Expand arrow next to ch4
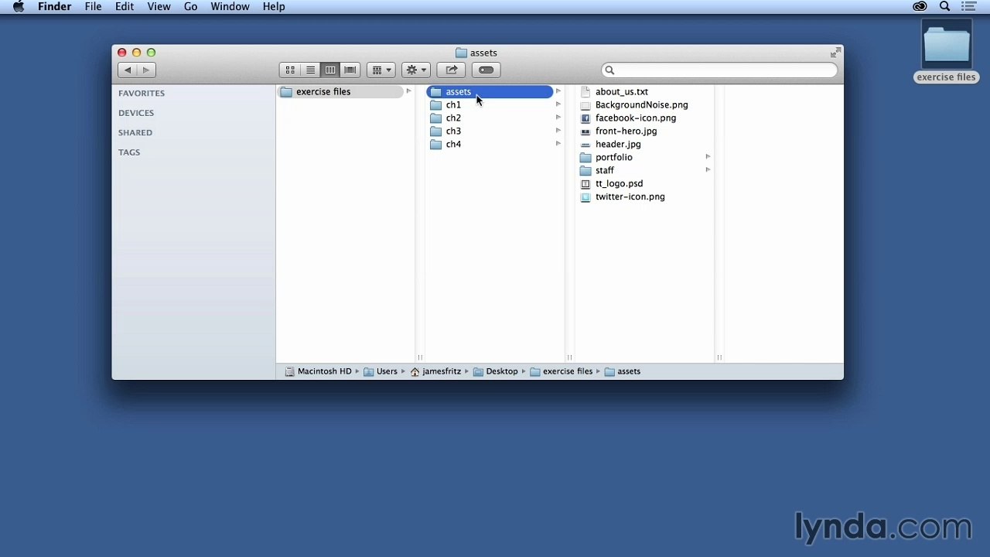This screenshot has width=990, height=557. tap(558, 144)
